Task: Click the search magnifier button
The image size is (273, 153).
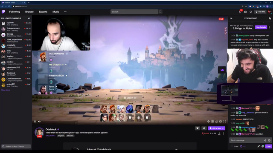Action: pyautogui.click(x=160, y=12)
